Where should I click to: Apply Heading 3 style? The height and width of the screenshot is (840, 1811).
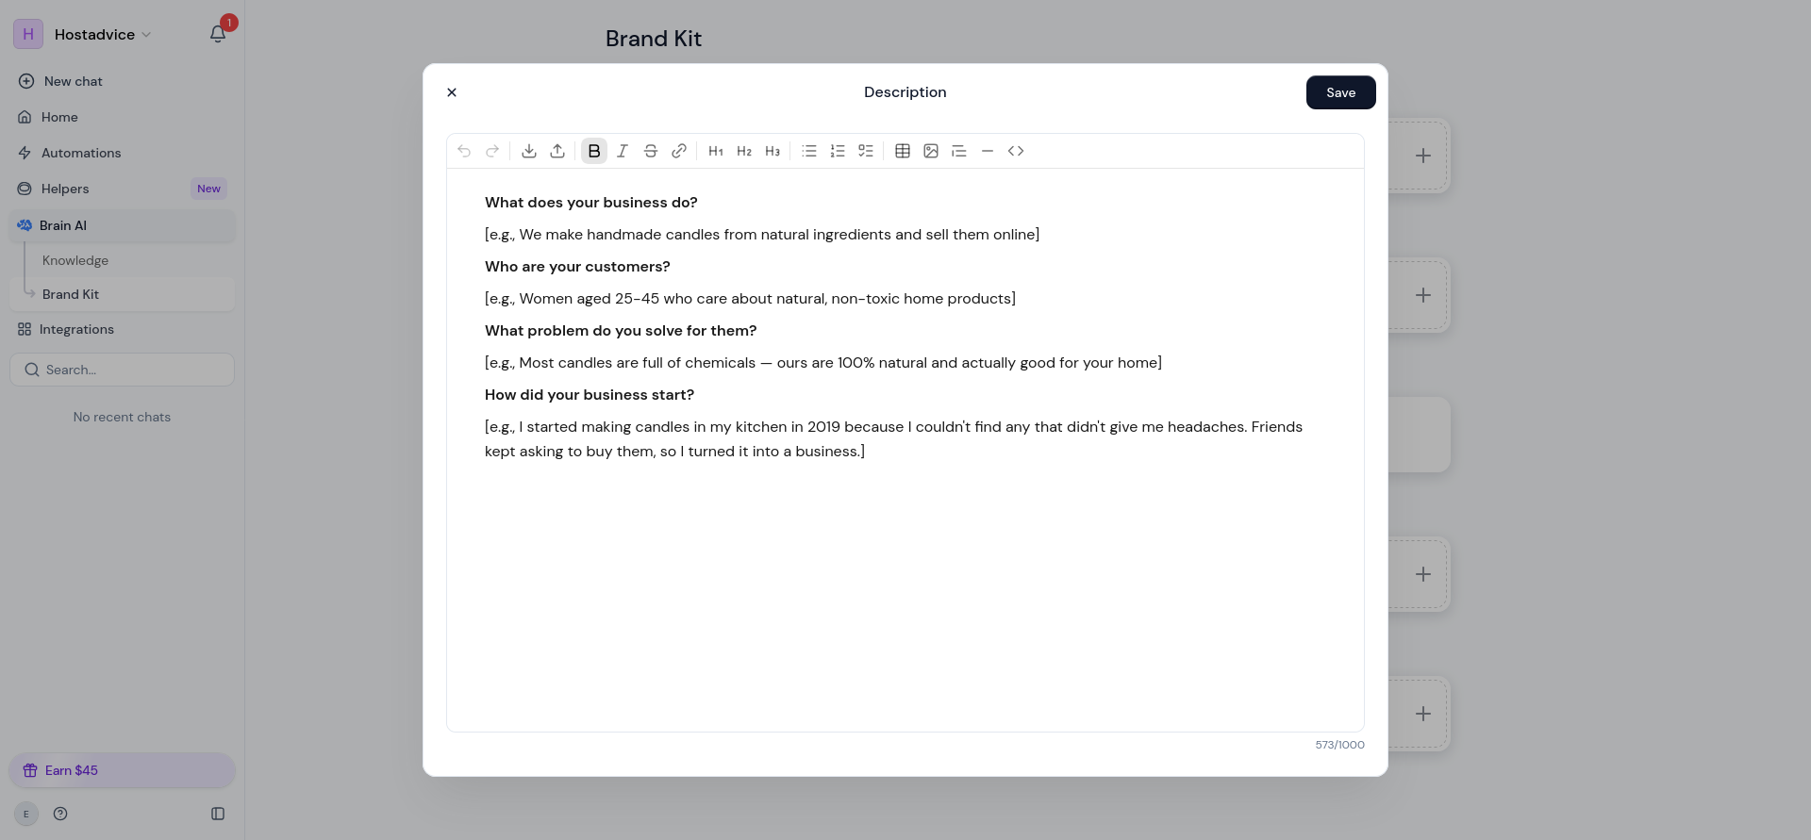tap(773, 151)
